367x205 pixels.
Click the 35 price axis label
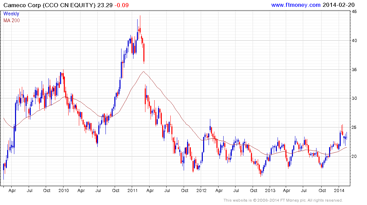tap(354, 70)
